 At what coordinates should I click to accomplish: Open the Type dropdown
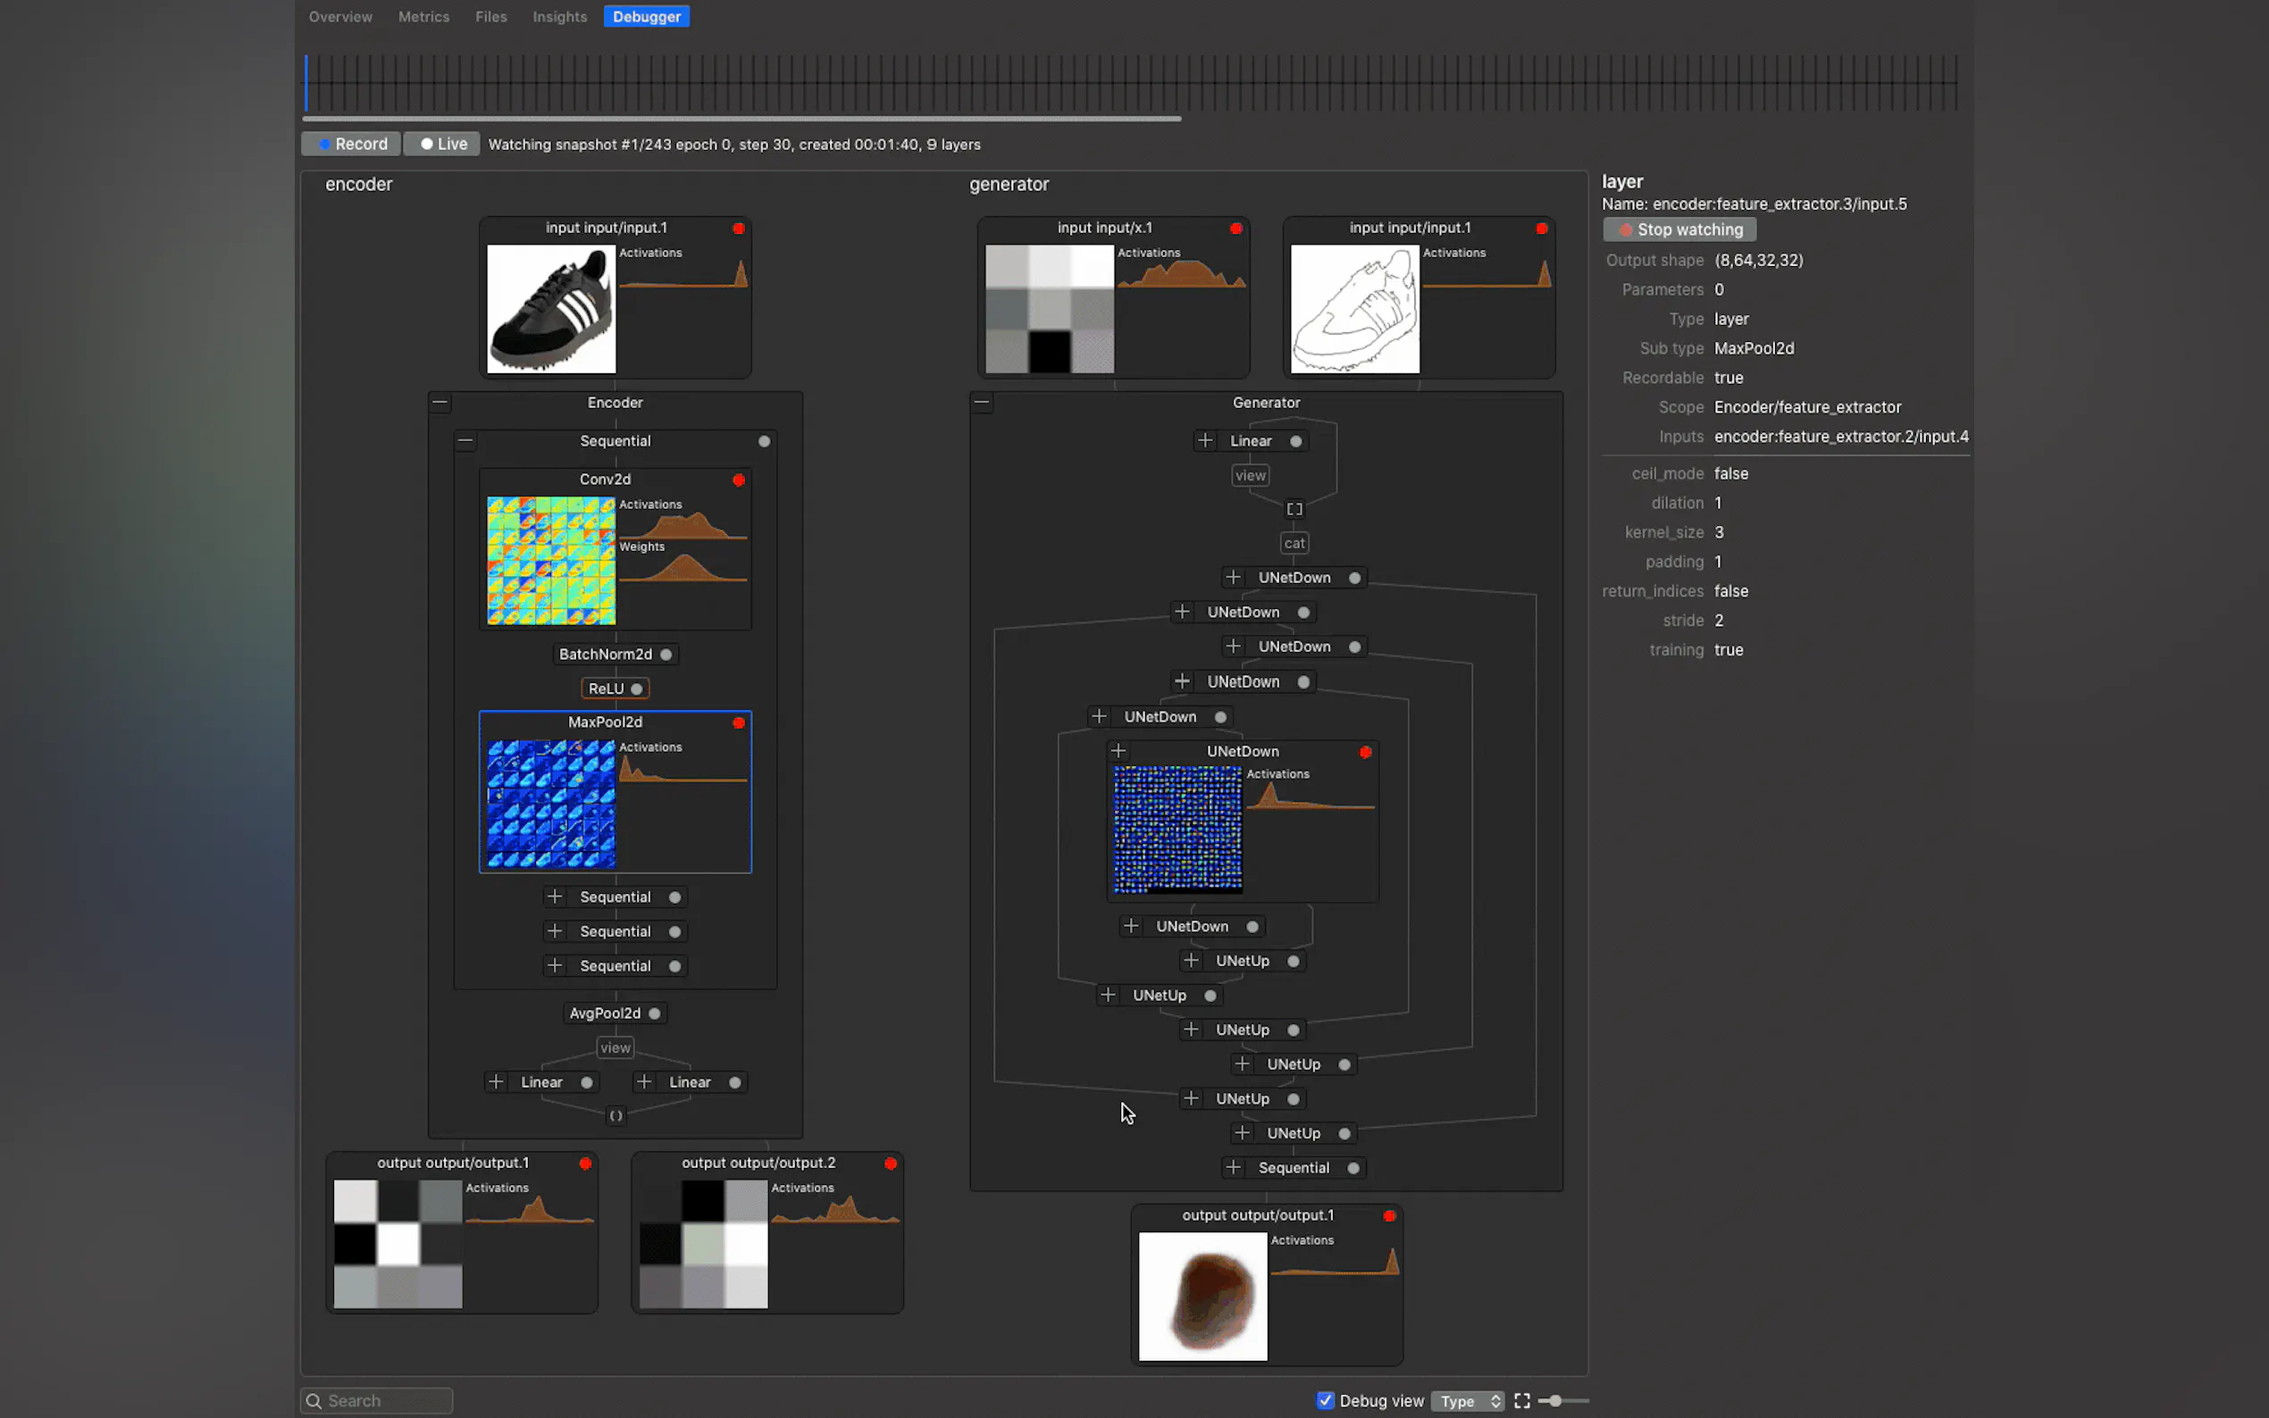click(1468, 1401)
